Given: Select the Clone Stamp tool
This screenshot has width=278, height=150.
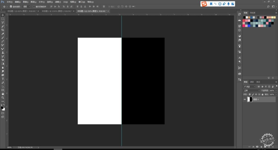Looking at the screenshot, I should pos(3,53).
